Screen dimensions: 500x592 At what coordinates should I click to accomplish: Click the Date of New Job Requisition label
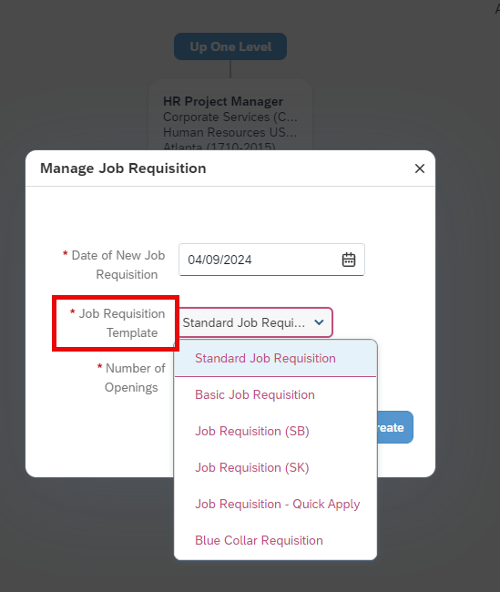114,265
